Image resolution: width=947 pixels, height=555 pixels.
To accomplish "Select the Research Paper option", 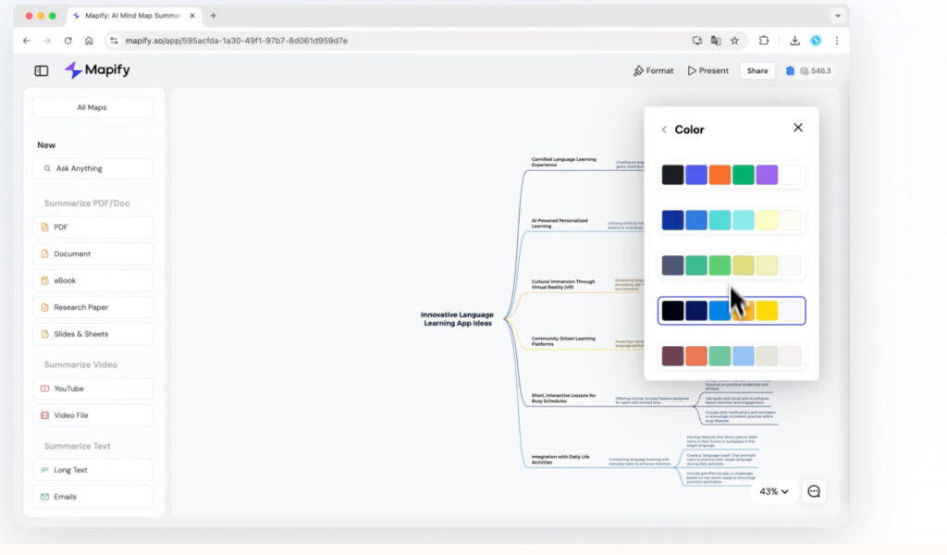I will pyautogui.click(x=92, y=307).
